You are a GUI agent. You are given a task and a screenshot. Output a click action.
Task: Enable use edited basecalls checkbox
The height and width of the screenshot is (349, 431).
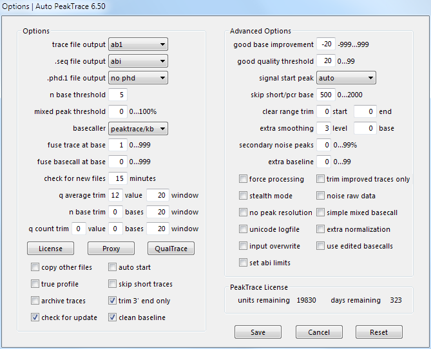click(320, 246)
